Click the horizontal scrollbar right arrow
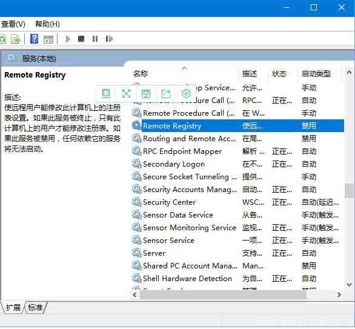This screenshot has height=329, width=355. (x=339, y=294)
